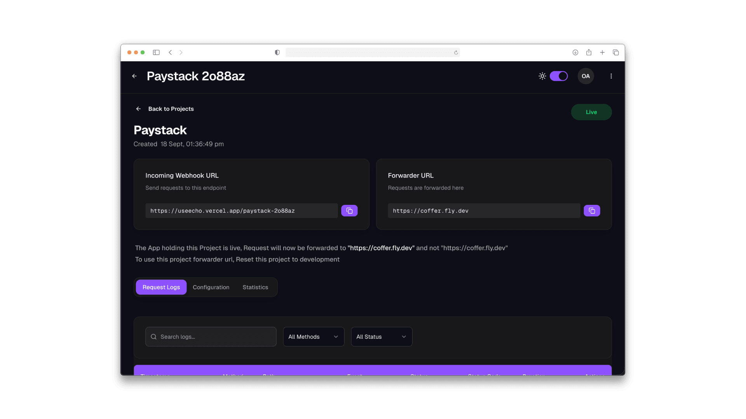This screenshot has height=419, width=746.
Task: Open the Configuration tab
Action: (x=211, y=287)
